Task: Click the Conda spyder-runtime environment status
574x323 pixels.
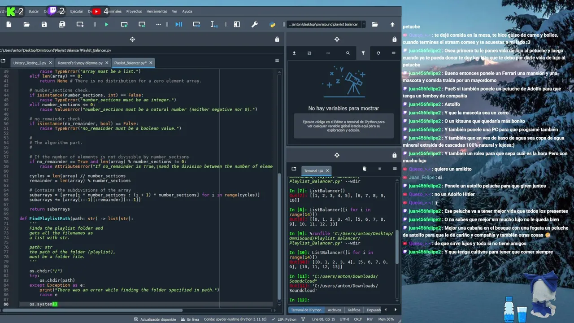Action: [235, 319]
